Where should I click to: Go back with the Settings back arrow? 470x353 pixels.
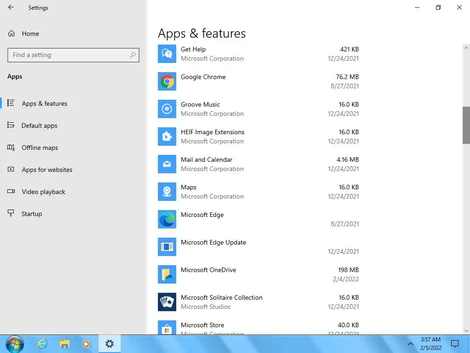coord(11,7)
